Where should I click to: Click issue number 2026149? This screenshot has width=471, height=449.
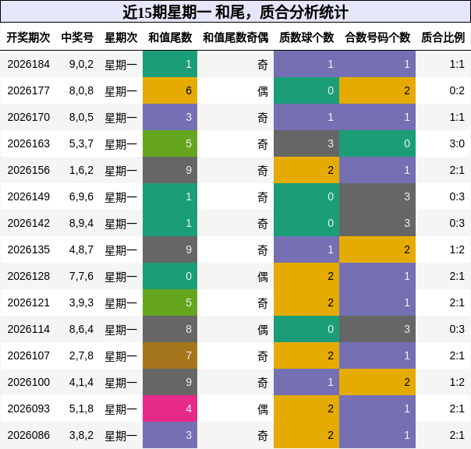tap(29, 196)
